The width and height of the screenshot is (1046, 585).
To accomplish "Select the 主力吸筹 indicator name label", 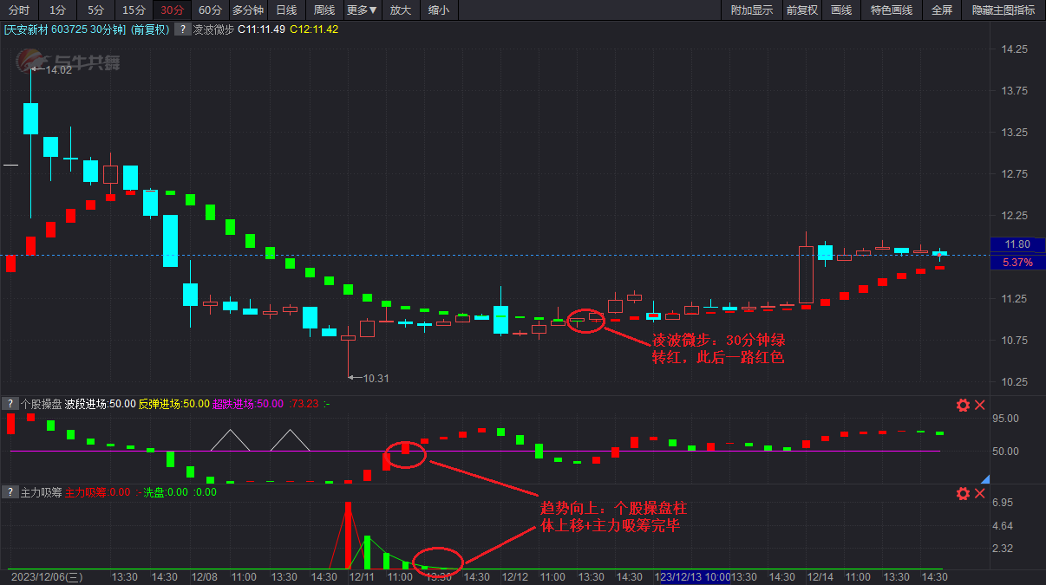I will click(40, 491).
